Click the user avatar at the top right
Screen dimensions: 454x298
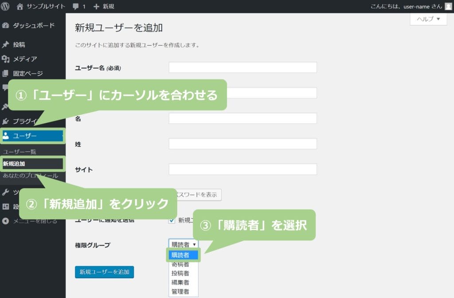pos(448,6)
